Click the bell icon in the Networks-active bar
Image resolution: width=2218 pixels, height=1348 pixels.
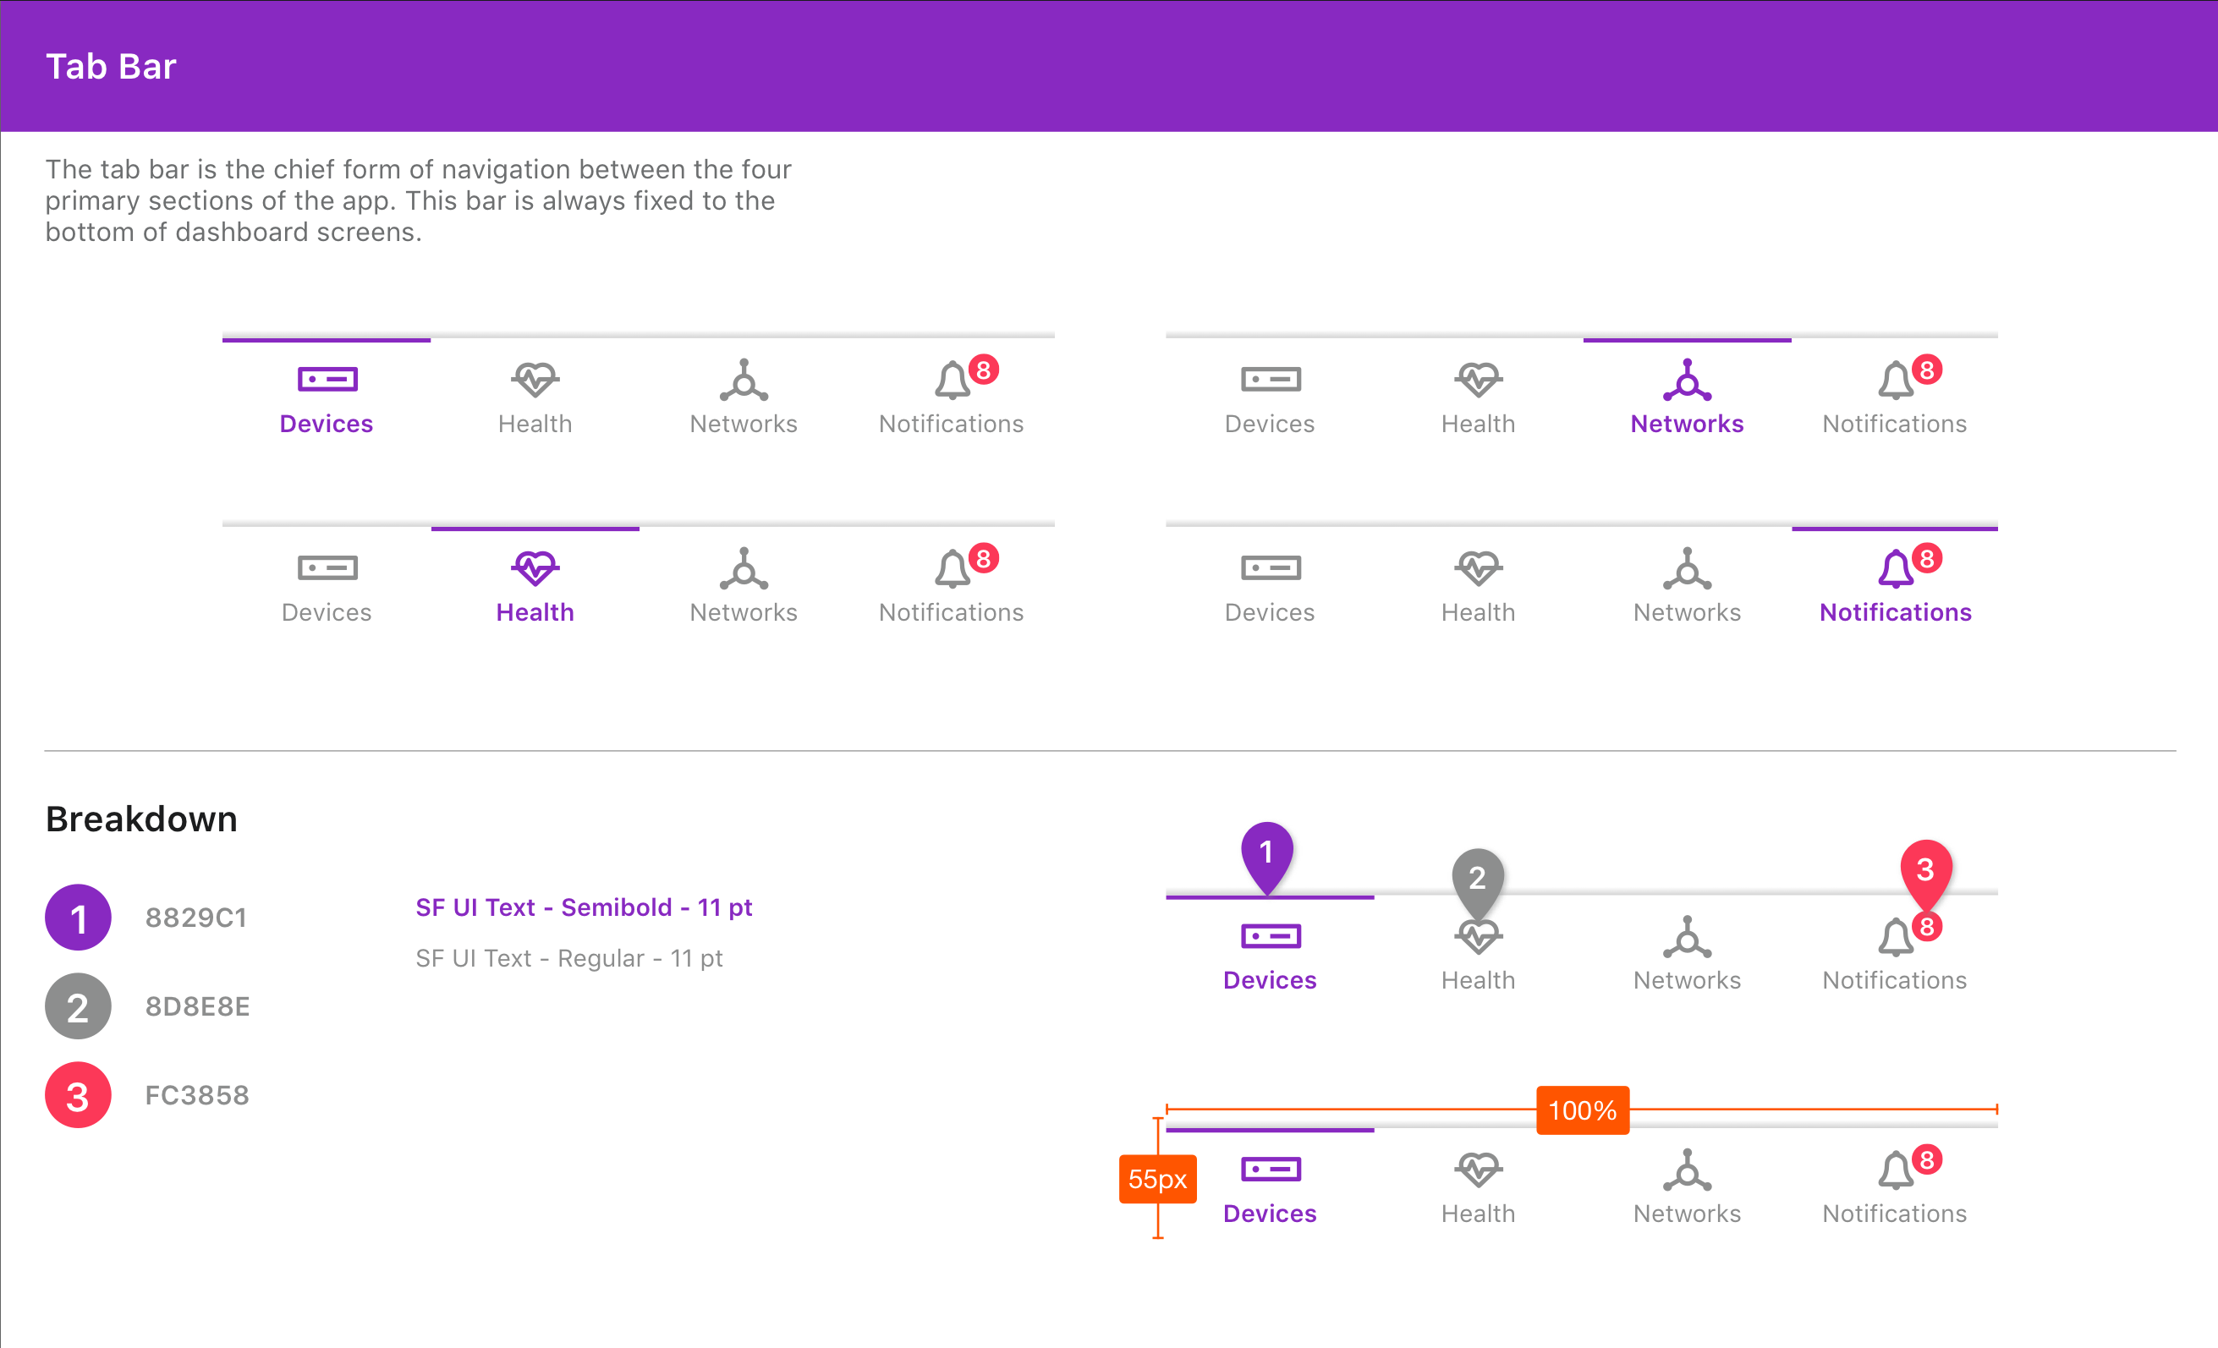point(1896,380)
